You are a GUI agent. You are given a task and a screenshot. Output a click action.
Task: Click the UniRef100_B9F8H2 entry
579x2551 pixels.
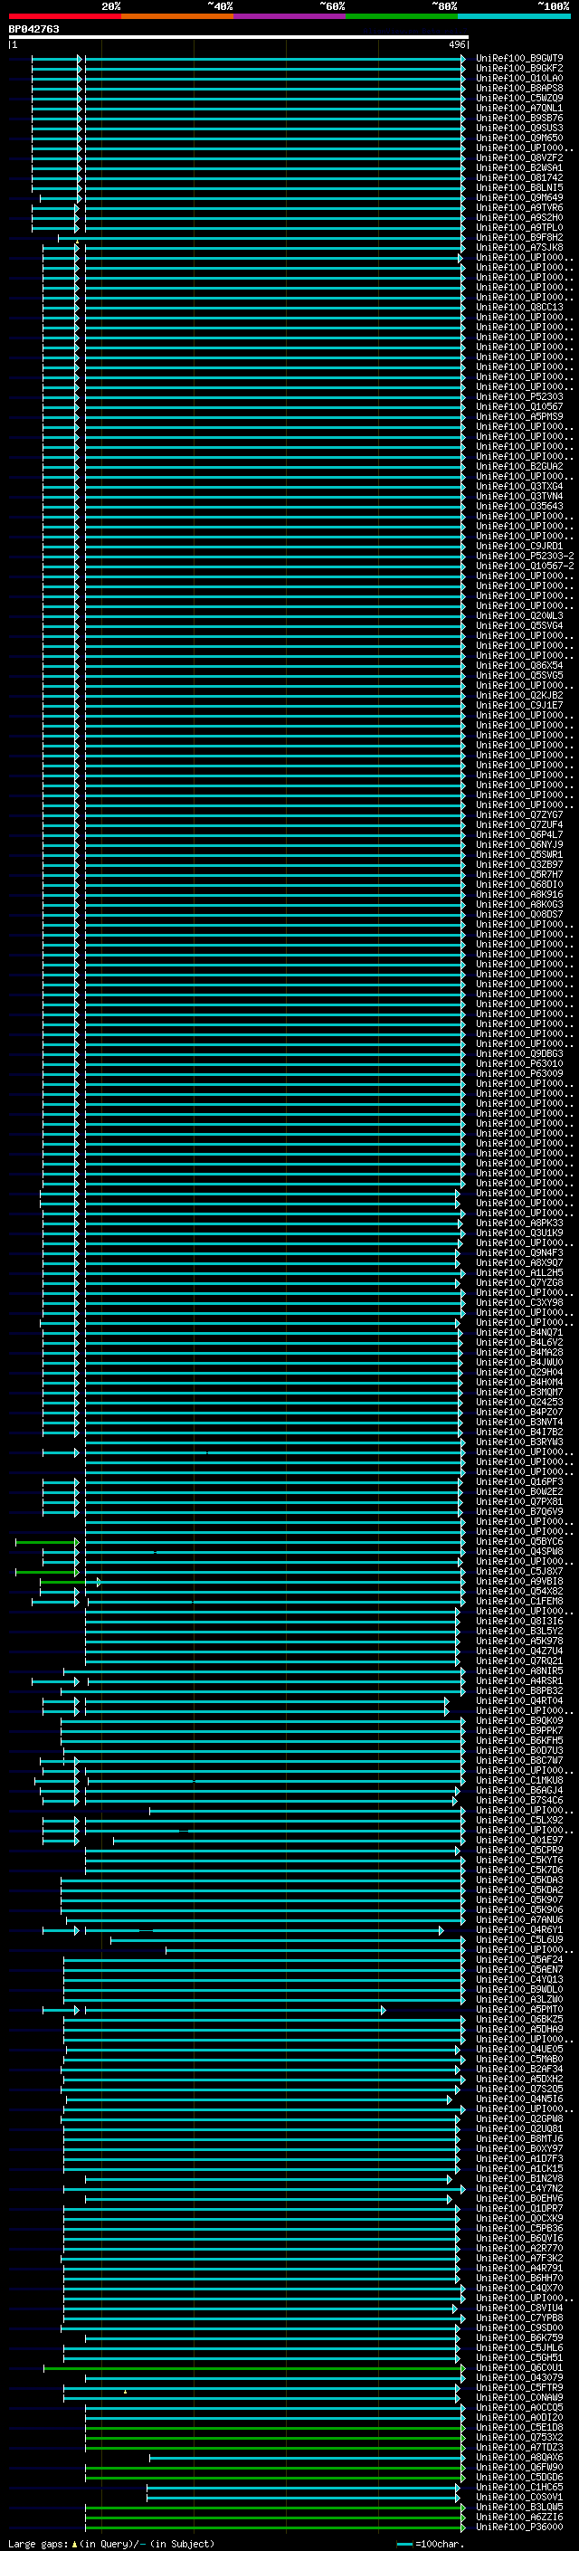point(518,238)
